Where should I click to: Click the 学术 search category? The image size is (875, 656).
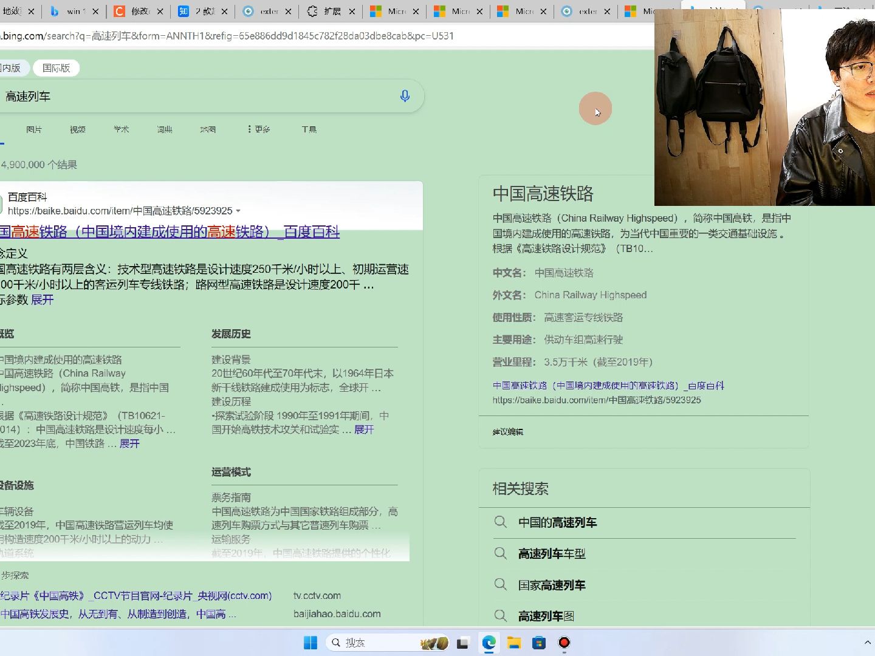[x=121, y=129]
